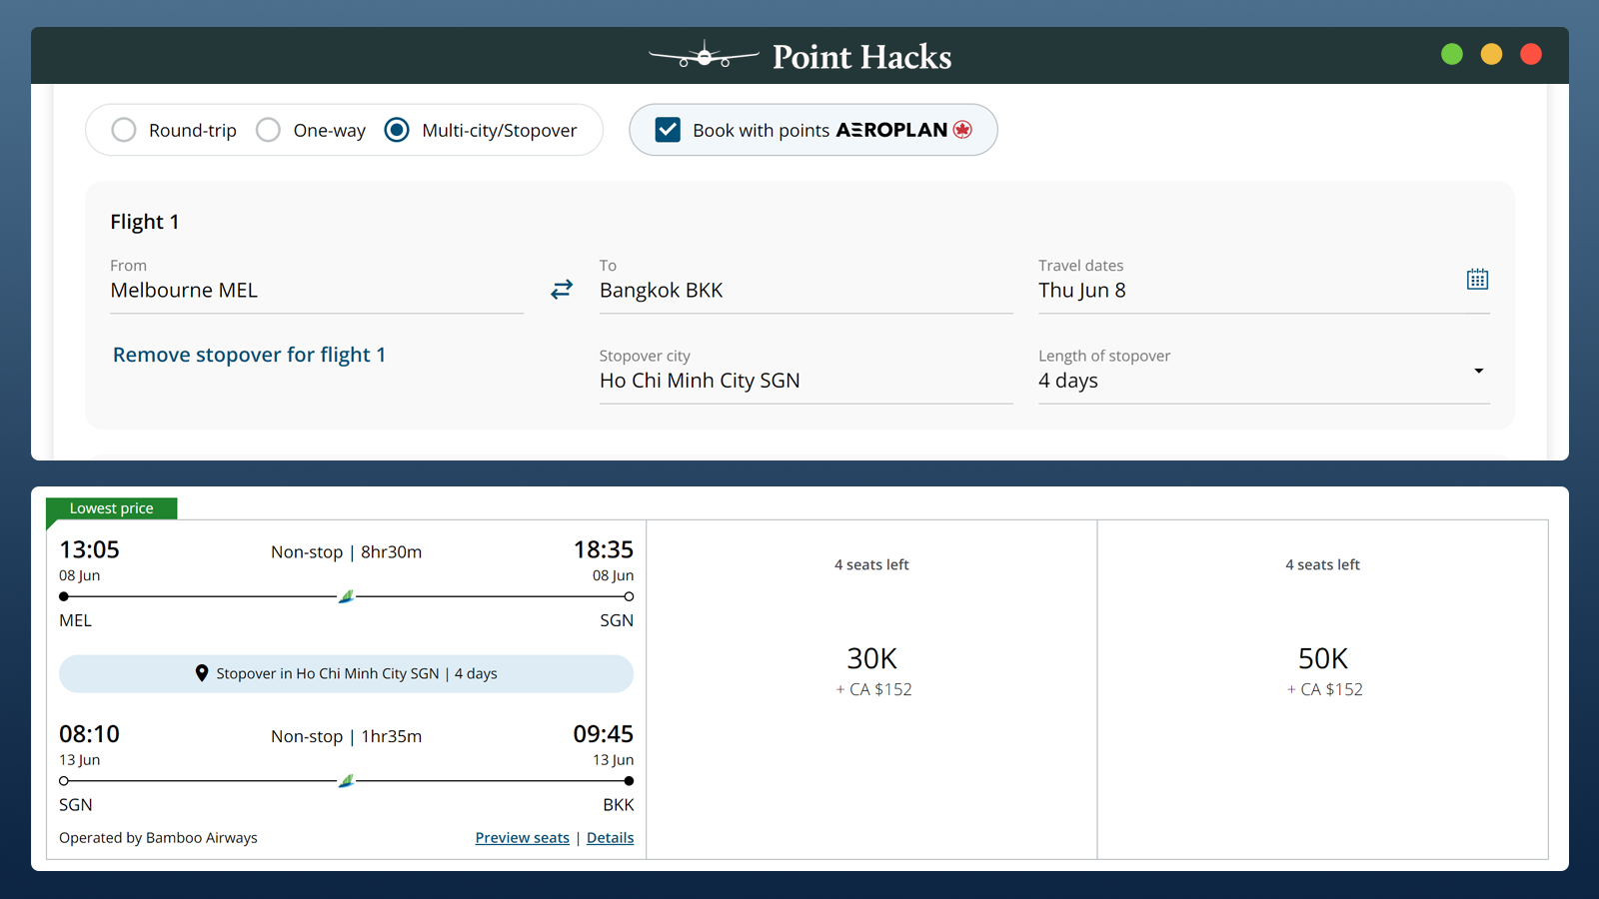Swap origin and destination with arrows icon
Image resolution: width=1599 pixels, height=899 pixels.
pyautogui.click(x=562, y=289)
